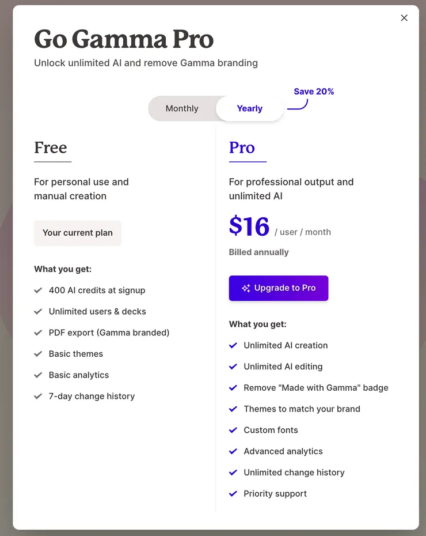Image resolution: width=426 pixels, height=536 pixels.
Task: Click the Pro plan heading
Action: (242, 148)
